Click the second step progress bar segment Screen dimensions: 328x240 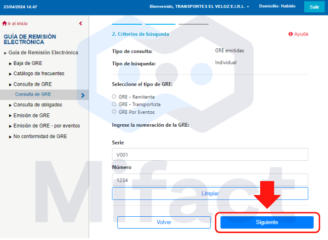click(160, 24)
